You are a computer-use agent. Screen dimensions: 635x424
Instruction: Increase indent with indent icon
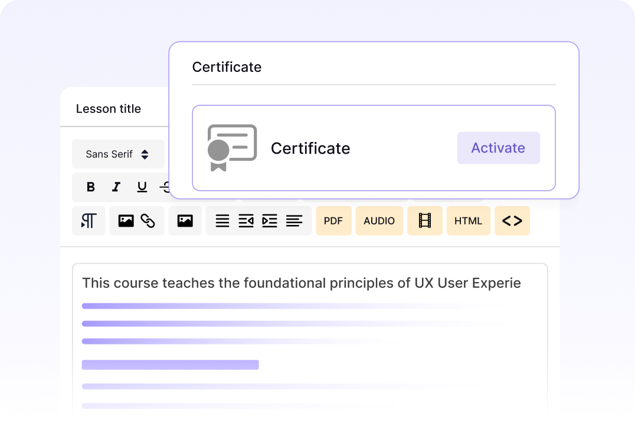pyautogui.click(x=270, y=221)
